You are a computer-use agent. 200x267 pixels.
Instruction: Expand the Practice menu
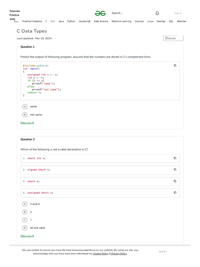pos(14,15)
